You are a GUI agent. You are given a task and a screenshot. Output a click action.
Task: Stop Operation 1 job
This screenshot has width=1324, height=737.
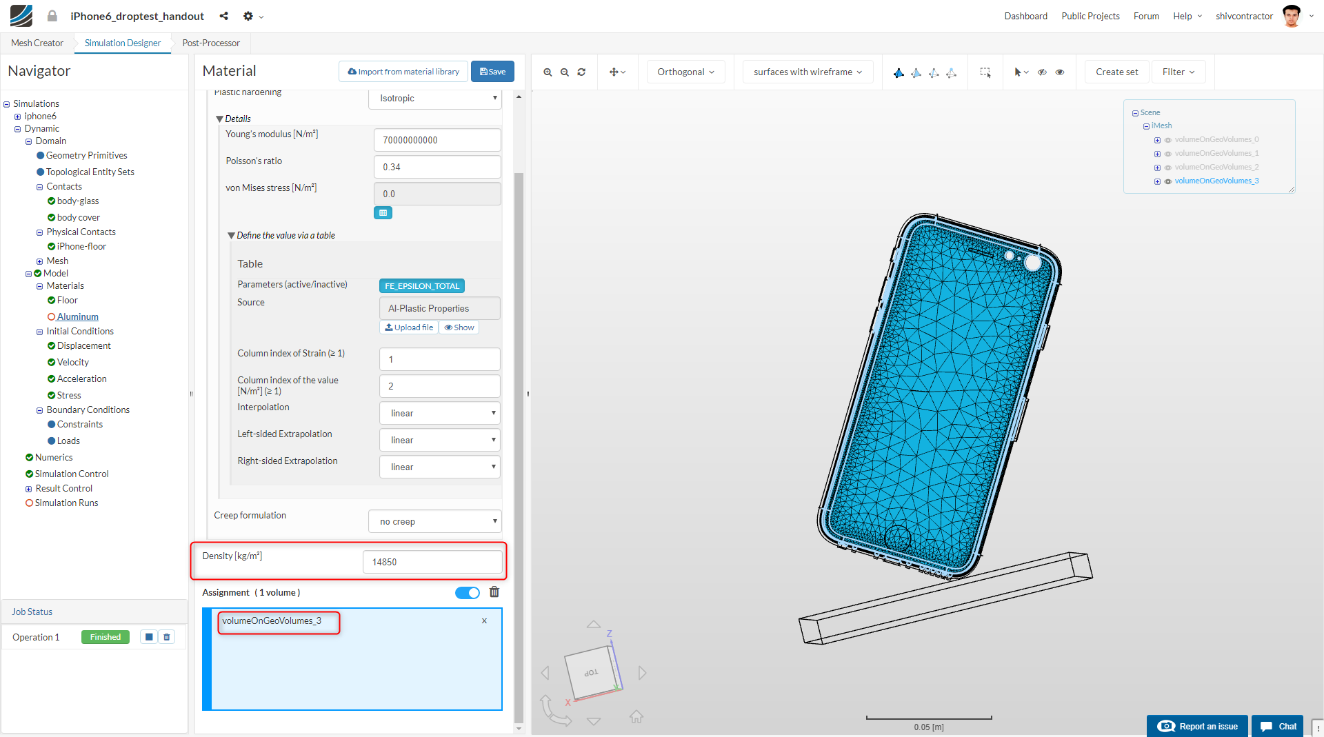(x=149, y=637)
